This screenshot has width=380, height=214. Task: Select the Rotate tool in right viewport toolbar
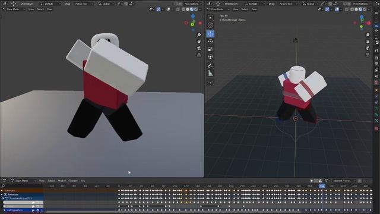(x=210, y=42)
